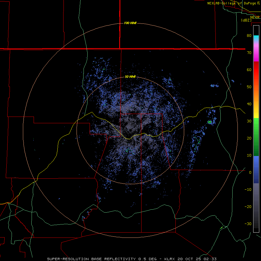Click the 40 value on color scale
Screen dimensions: 261x261
pyautogui.click(x=249, y=104)
